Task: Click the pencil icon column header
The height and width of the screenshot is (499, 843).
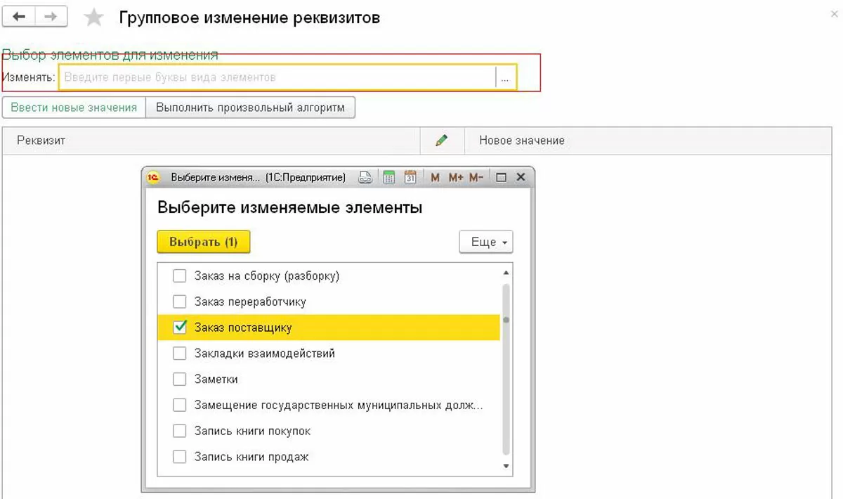Action: (441, 141)
